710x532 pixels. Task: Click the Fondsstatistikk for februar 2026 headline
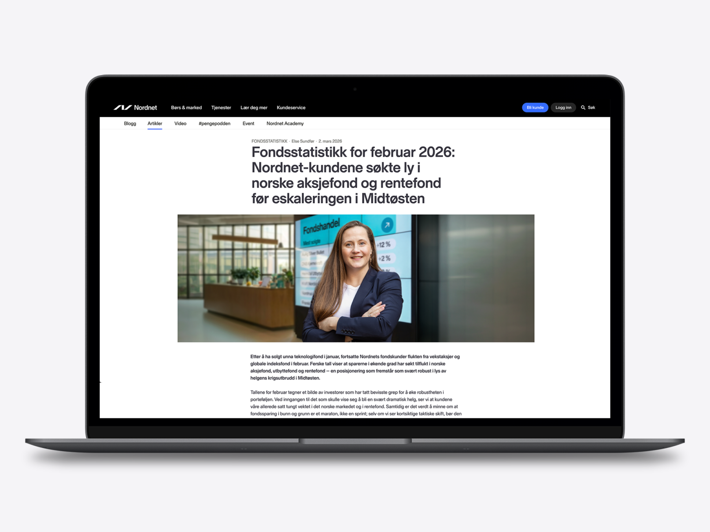tap(352, 175)
